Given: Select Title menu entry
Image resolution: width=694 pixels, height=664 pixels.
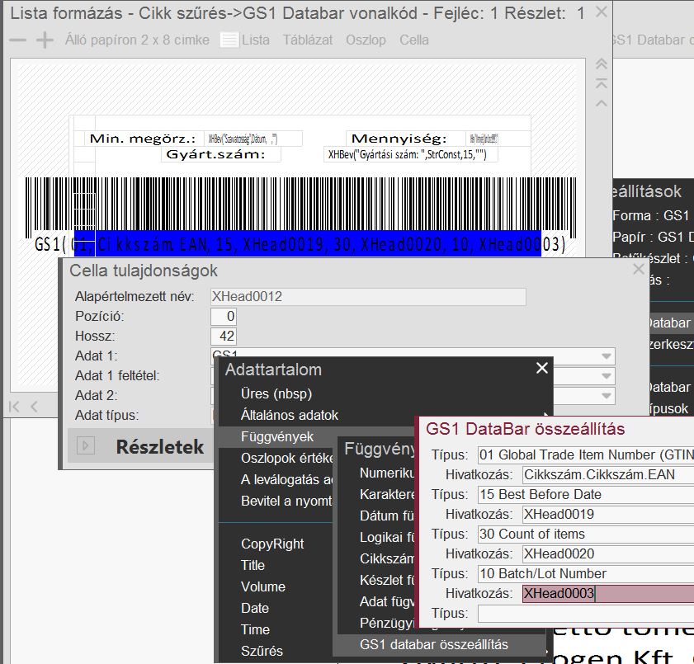Looking at the screenshot, I should pos(253,565).
